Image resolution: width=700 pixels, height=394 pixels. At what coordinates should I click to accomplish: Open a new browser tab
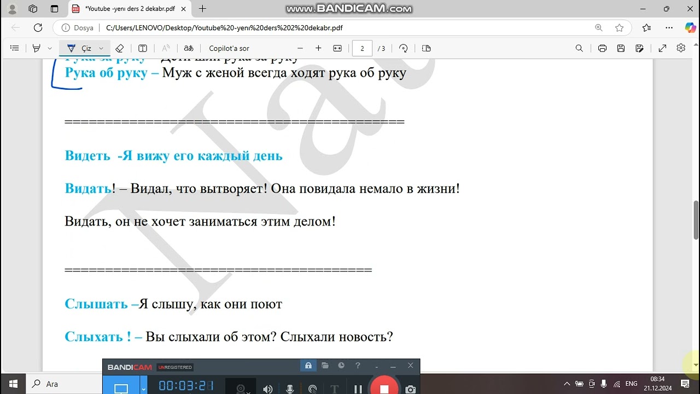click(203, 9)
